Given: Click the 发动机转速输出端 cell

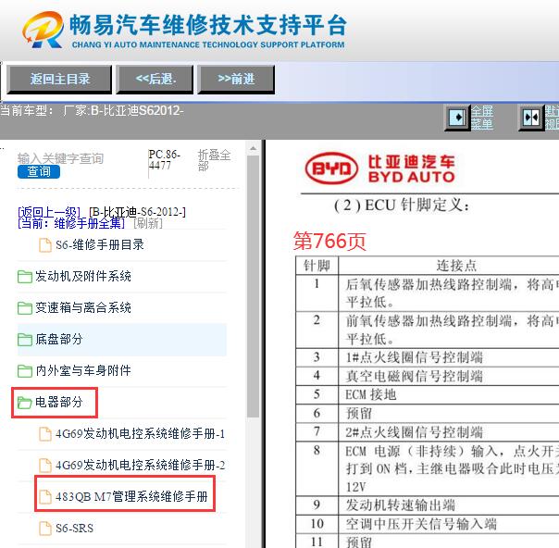Looking at the screenshot, I should (401, 505).
